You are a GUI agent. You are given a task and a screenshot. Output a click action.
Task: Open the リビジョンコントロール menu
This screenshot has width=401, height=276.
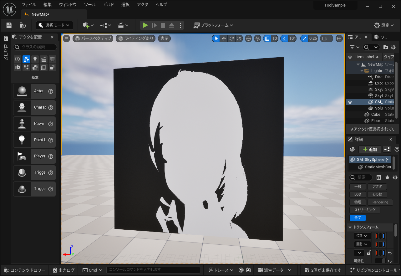coord(374,270)
